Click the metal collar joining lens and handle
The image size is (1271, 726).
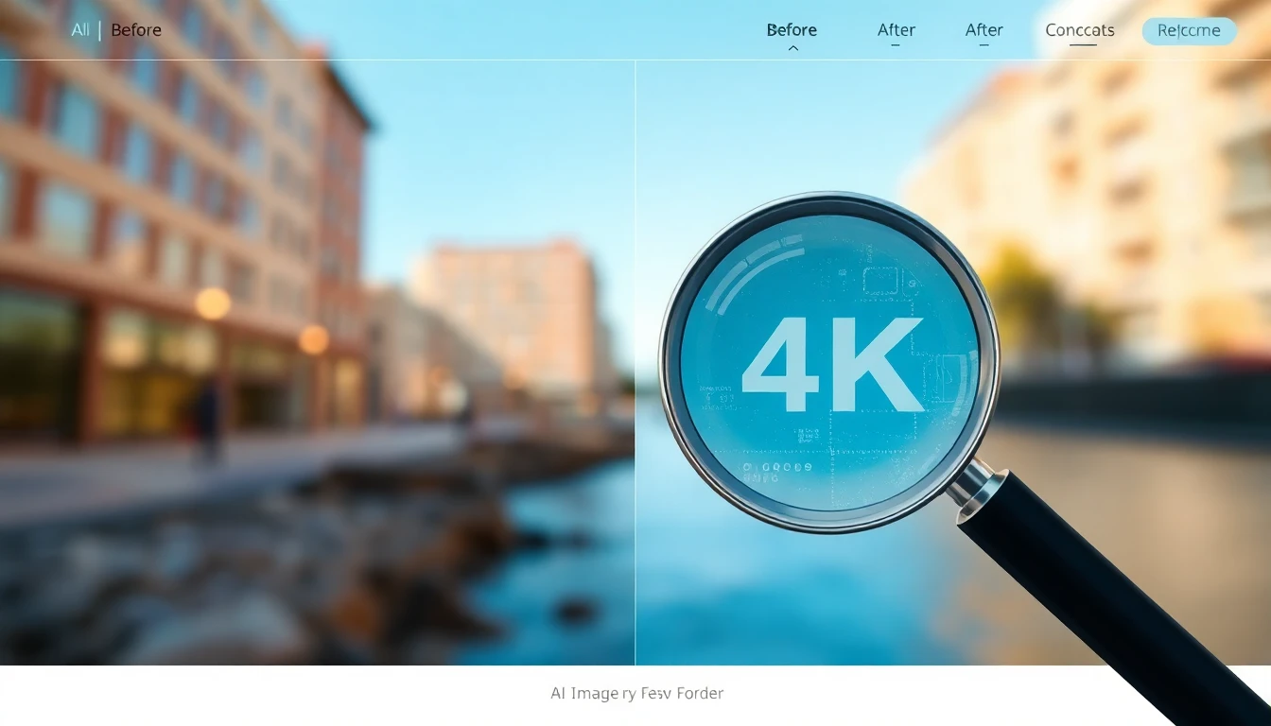click(974, 487)
